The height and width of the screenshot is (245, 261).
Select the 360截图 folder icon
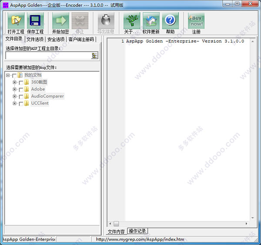click(x=27, y=82)
